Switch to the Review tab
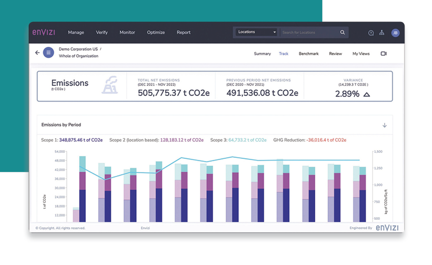This screenshot has width=432, height=265. (x=335, y=54)
